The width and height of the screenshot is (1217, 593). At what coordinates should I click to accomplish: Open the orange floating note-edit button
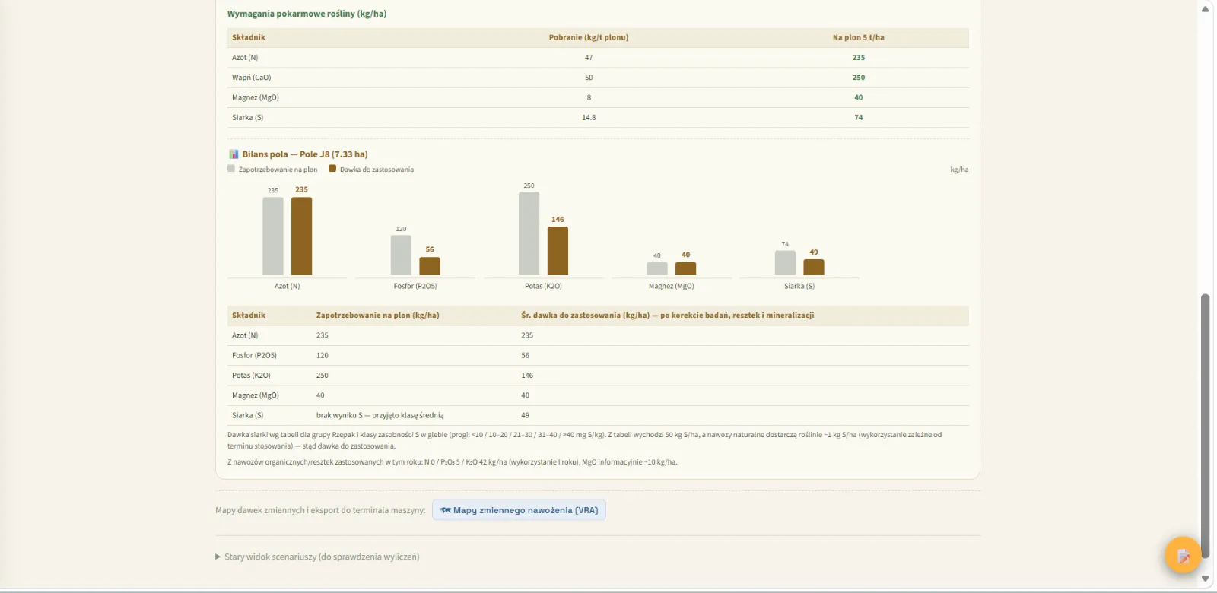[x=1183, y=555]
